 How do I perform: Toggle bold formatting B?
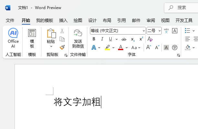(x=94, y=39)
